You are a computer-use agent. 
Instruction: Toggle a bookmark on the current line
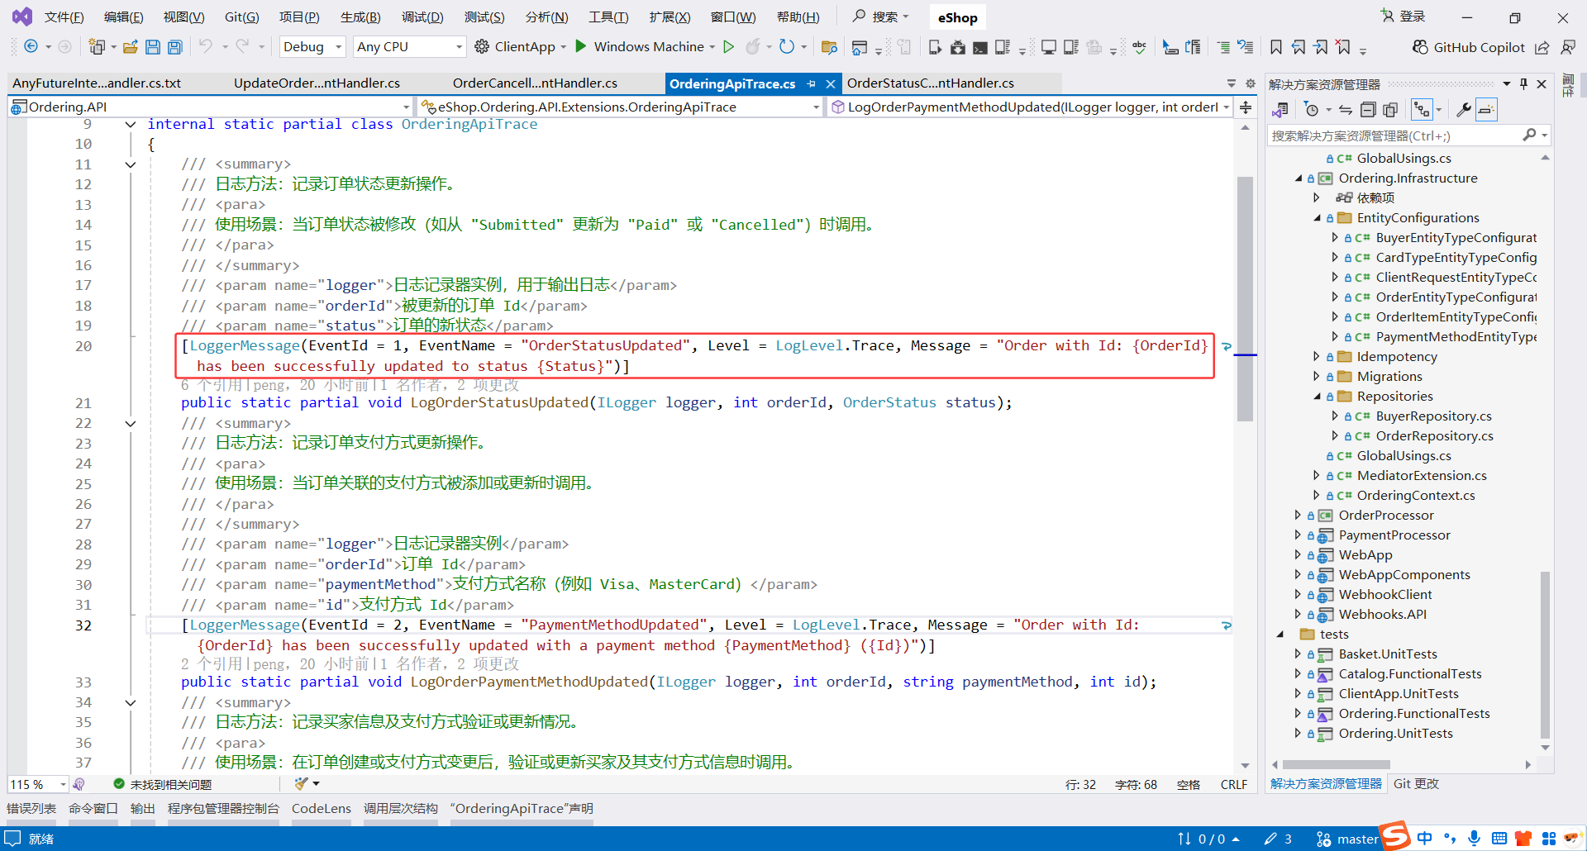point(1276,47)
